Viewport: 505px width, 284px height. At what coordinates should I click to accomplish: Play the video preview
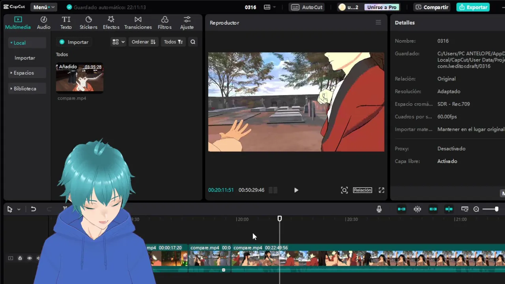(x=296, y=190)
